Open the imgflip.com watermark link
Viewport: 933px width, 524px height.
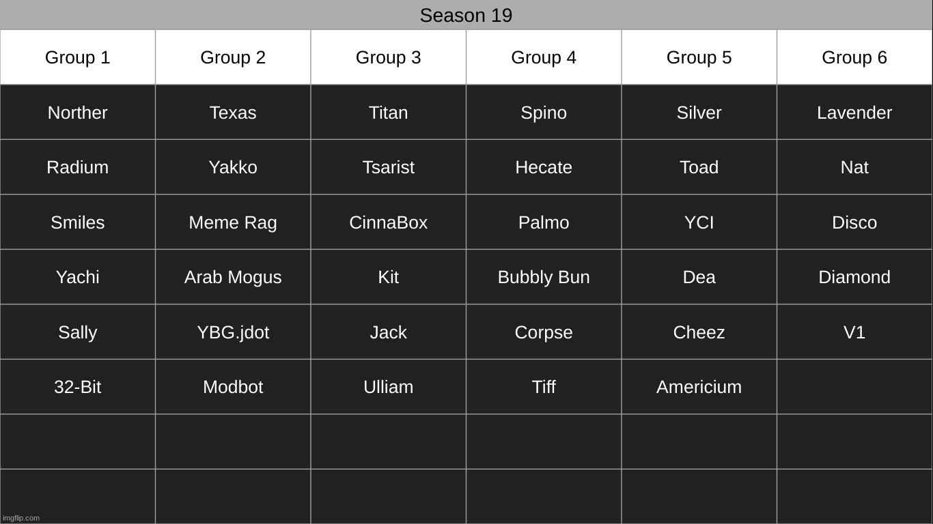tap(21, 518)
